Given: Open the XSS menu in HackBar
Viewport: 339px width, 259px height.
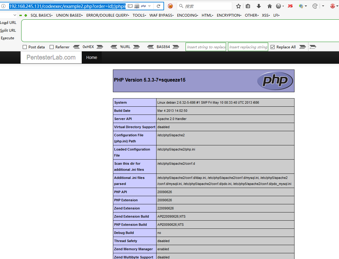Looking at the screenshot, I should pyautogui.click(x=266, y=15).
